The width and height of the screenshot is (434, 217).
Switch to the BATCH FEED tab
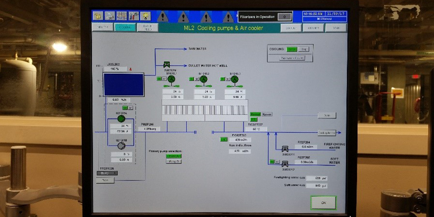coord(148,28)
